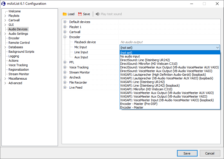Screen dimensions: 224x159
Task: Expand the Stream Monitor devices node
Action: tap(65, 72)
